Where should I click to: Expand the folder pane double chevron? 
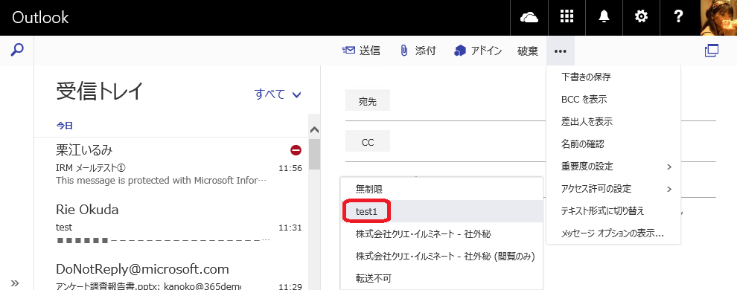15,283
